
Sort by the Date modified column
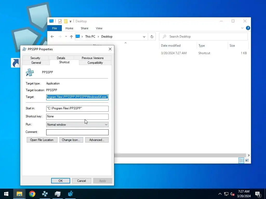click(178, 46)
